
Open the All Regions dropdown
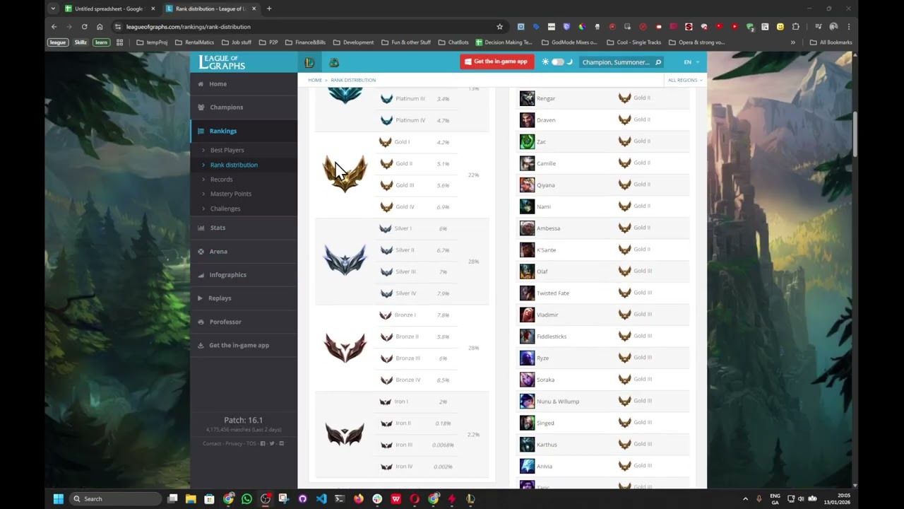pos(685,80)
